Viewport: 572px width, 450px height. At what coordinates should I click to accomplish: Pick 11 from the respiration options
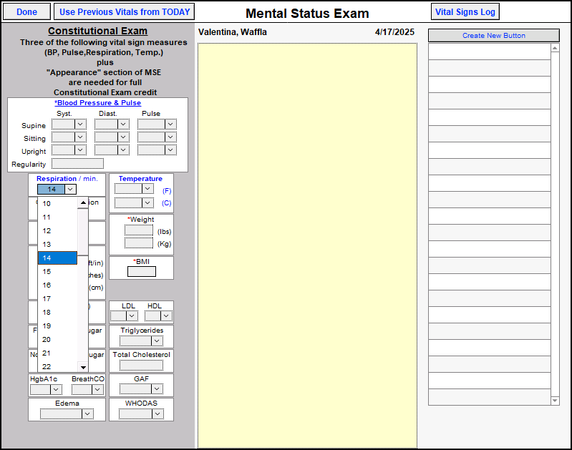47,217
